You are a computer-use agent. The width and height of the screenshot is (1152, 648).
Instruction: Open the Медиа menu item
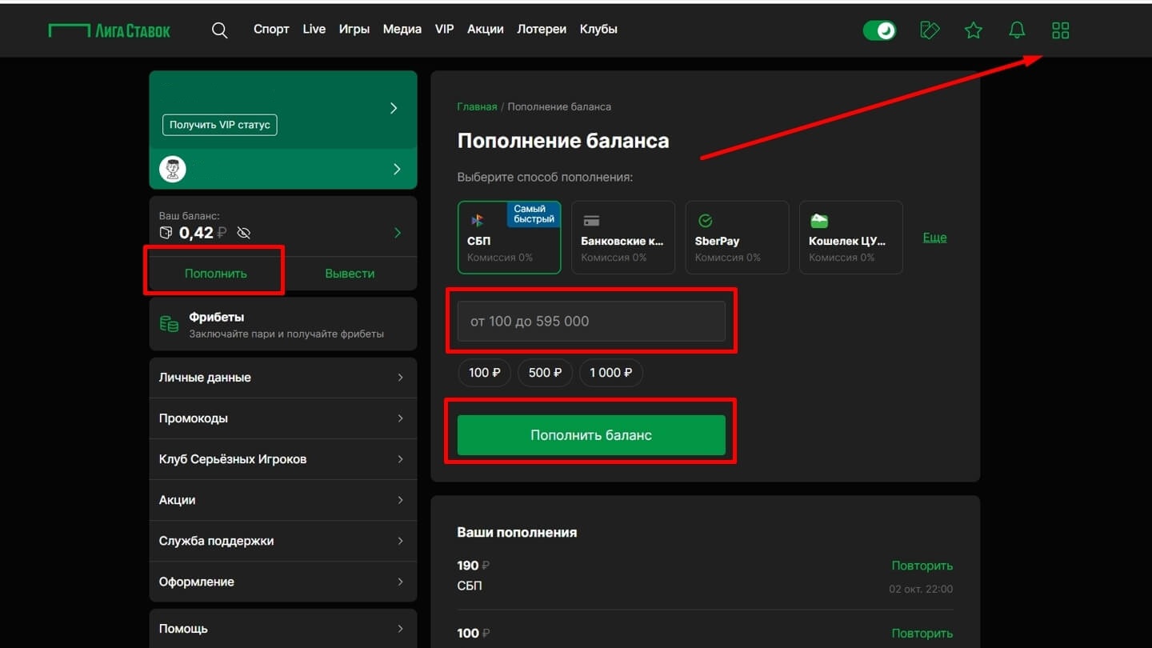click(x=402, y=30)
